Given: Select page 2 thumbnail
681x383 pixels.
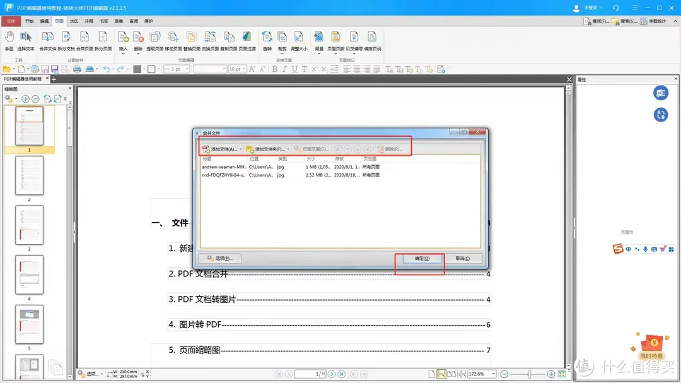Looking at the screenshot, I should point(29,175).
